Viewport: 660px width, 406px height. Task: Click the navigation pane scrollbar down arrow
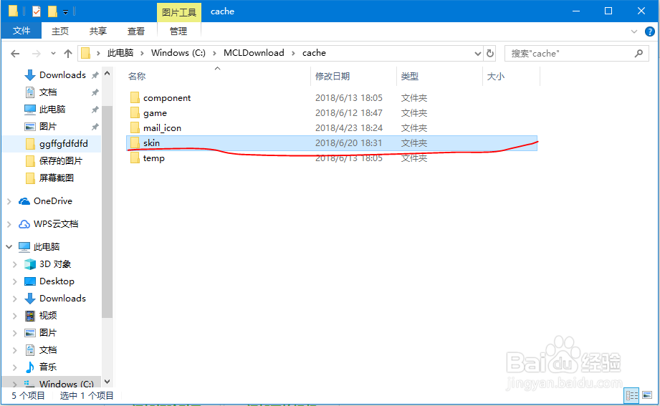[107, 382]
